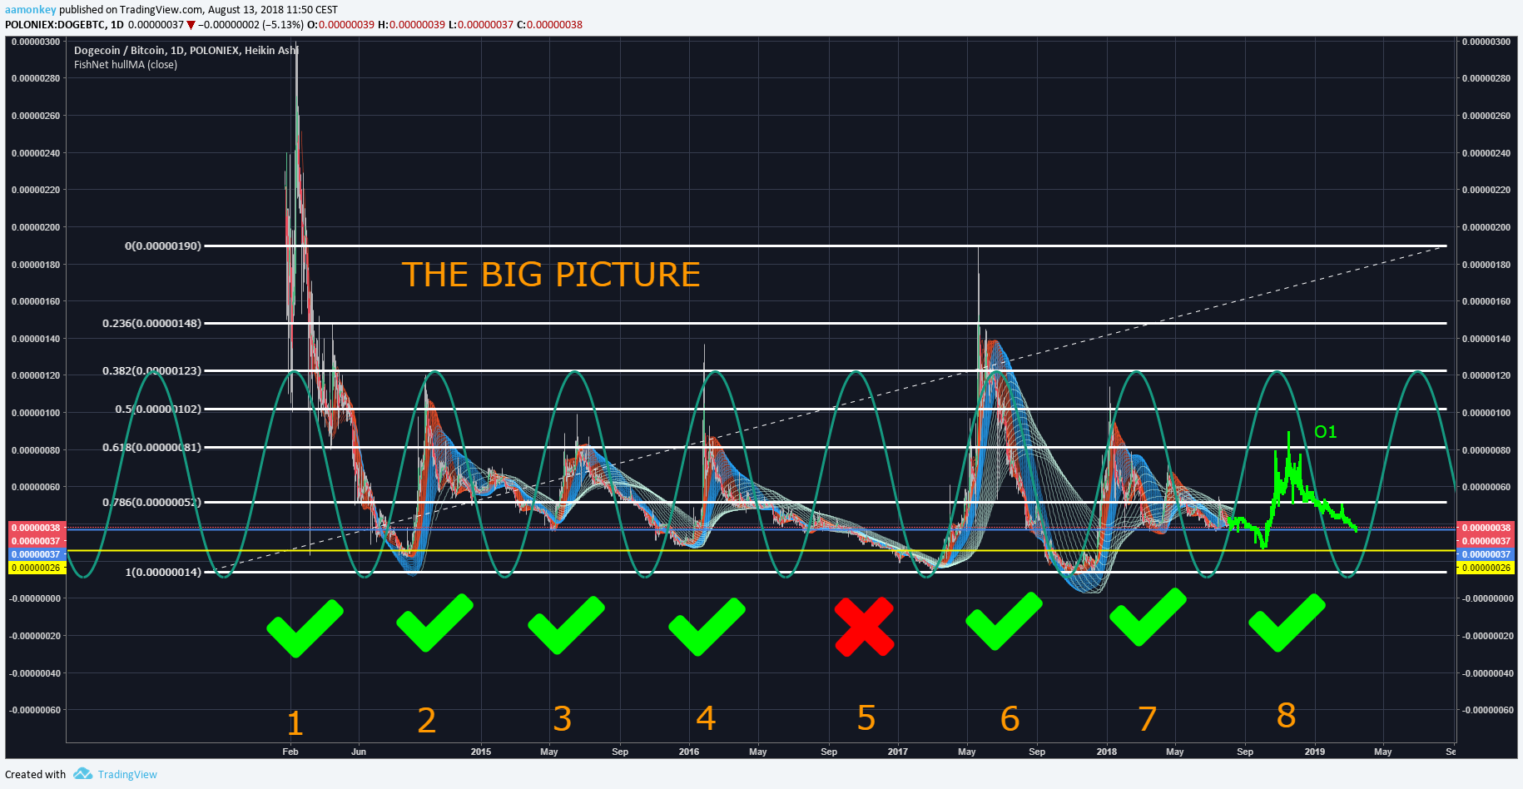The height and width of the screenshot is (789, 1523).
Task: Click the 0.236(0.00000148) Fibonacci level label
Action: pos(152,323)
